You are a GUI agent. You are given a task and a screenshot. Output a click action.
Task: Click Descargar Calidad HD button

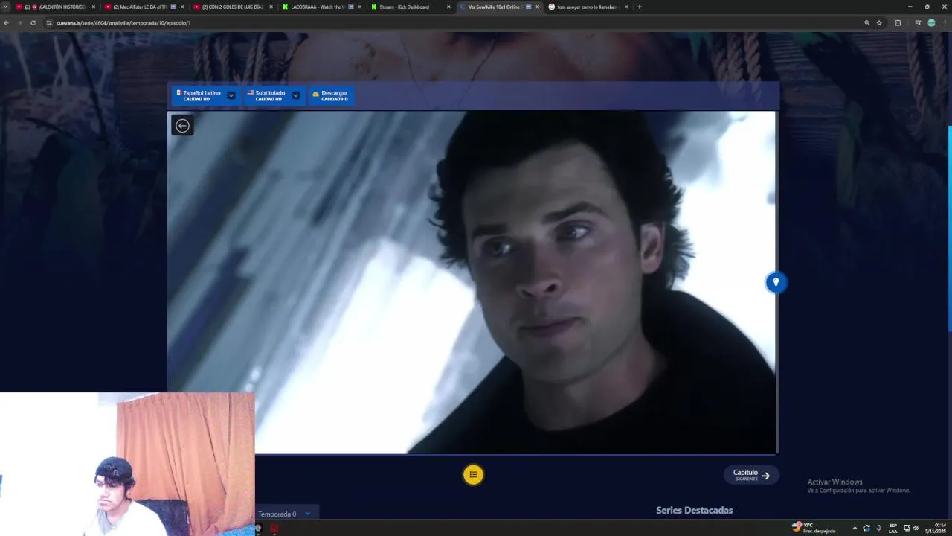pyautogui.click(x=331, y=95)
